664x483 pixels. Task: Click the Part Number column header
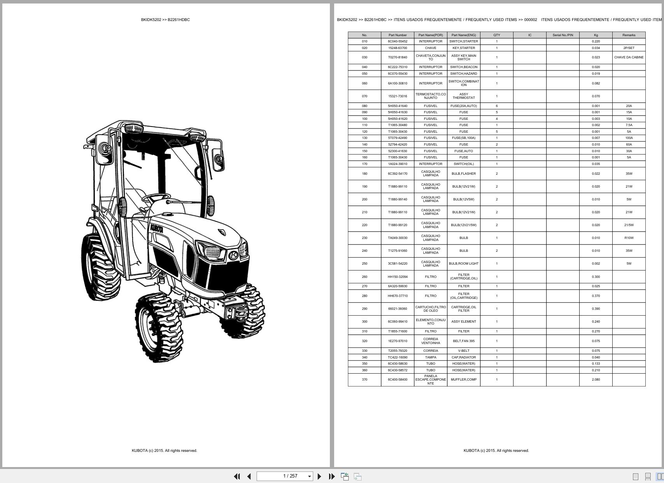click(x=398, y=35)
